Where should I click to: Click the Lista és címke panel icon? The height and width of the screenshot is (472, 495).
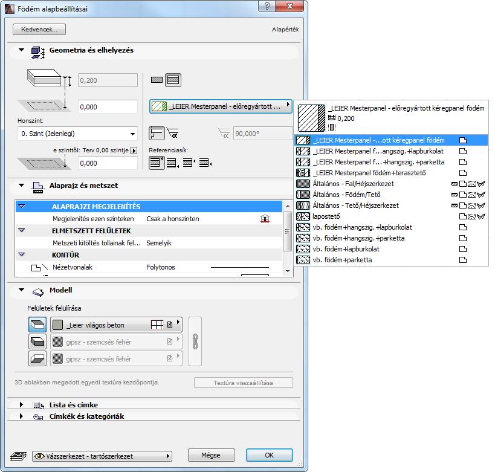39,406
